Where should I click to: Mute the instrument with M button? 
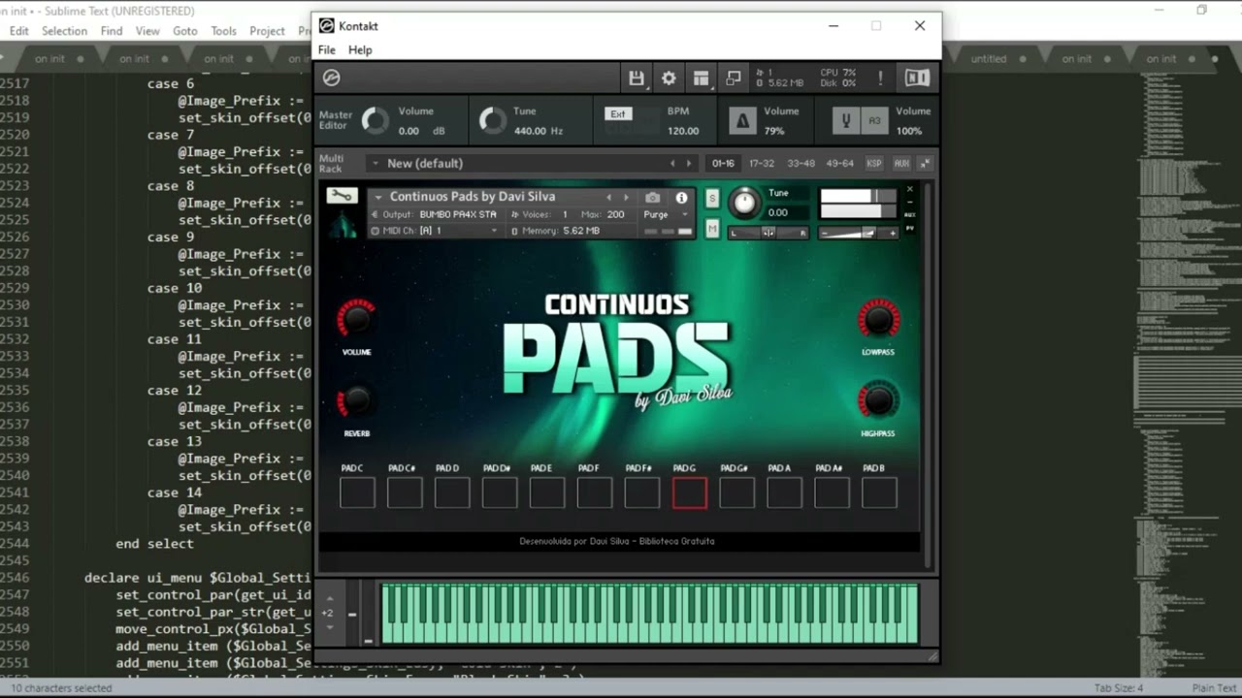712,229
